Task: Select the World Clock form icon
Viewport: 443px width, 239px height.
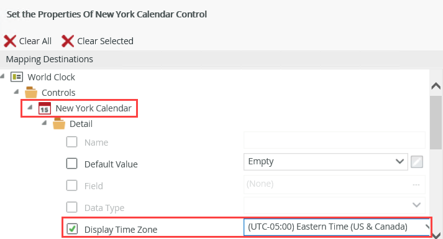Action: click(x=17, y=77)
